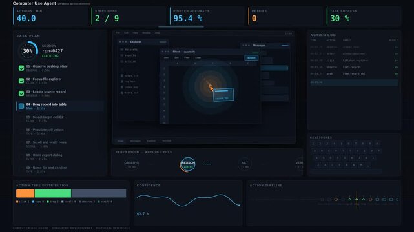Click the orange click segment of distribution bar
Screen dimensions: 414x232
[25, 193]
